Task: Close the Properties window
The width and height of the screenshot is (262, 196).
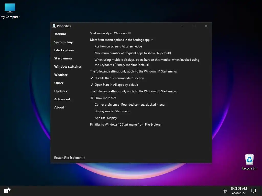Action: tap(206, 26)
